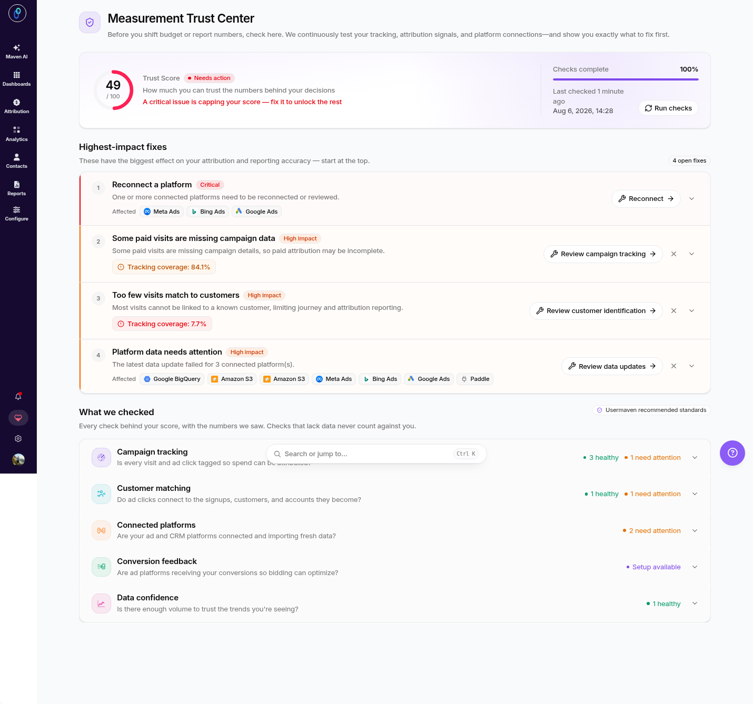
Task: Open Configure in the sidebar menu
Action: tap(17, 214)
